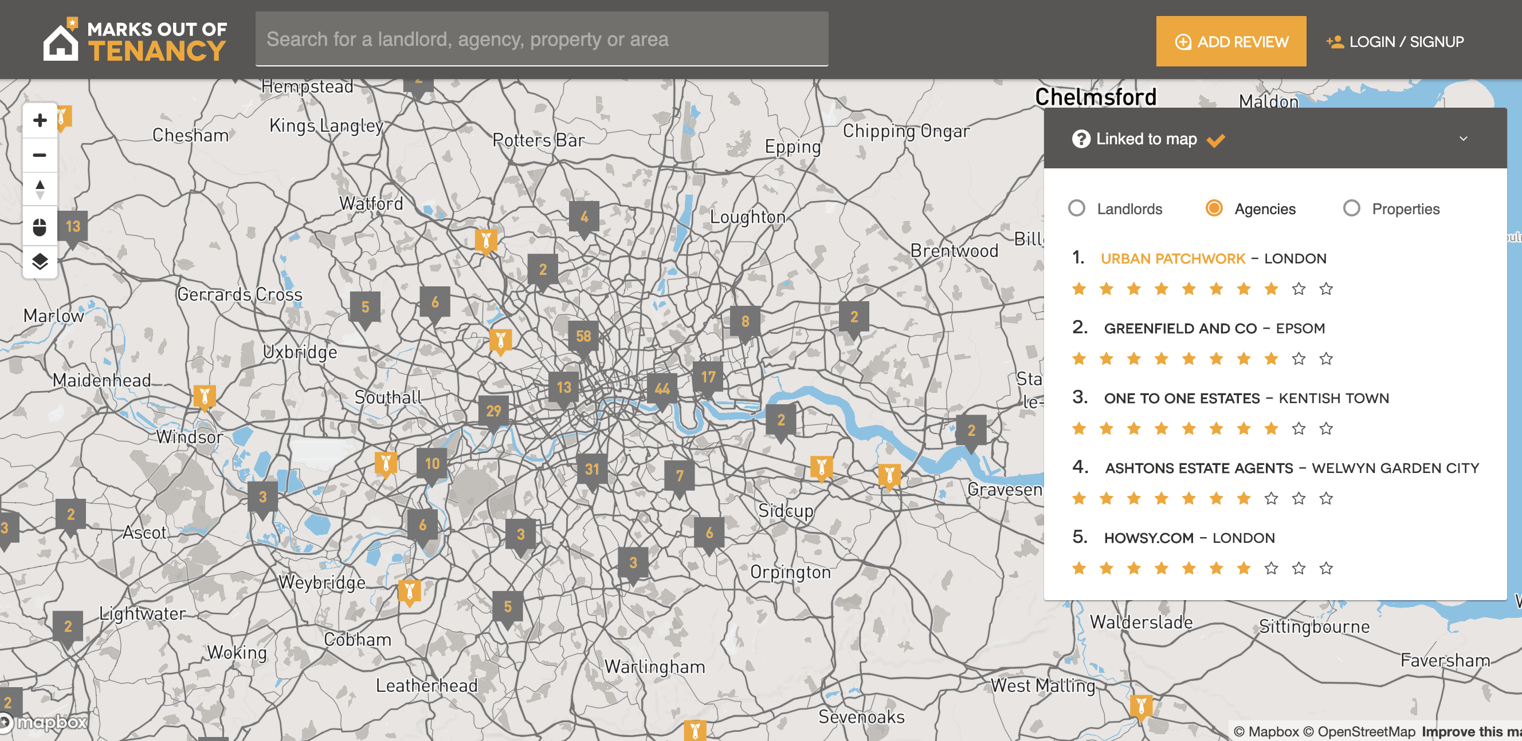Screen dimensions: 1522x741
Task: Click the Add Review button
Action: tap(1231, 41)
